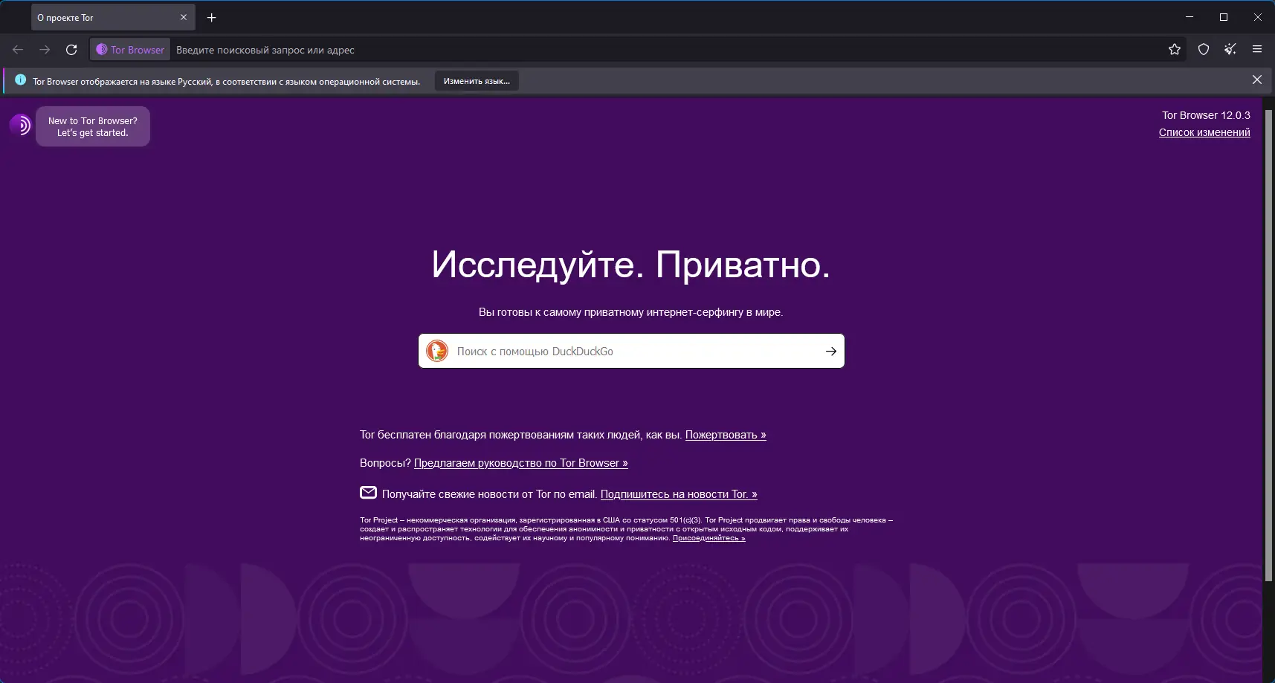The image size is (1275, 683).
Task: Click the page vertical scrollbar
Action: pos(1269,346)
